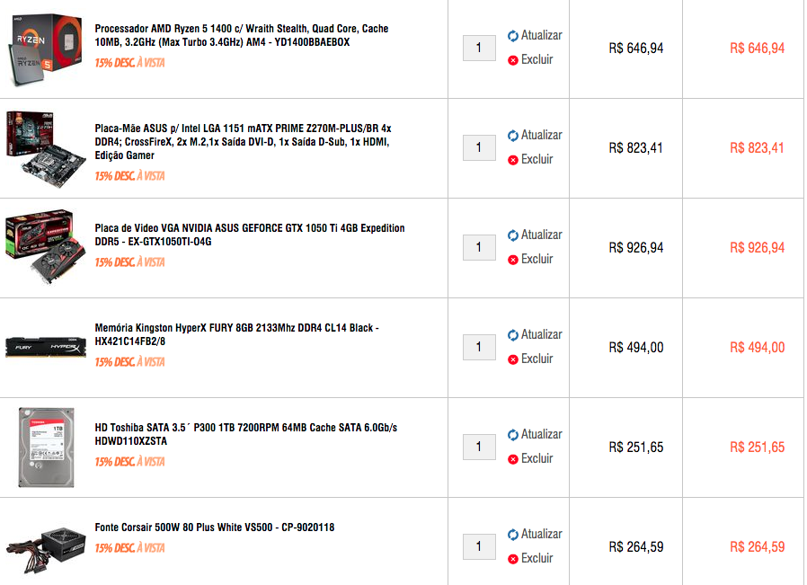Click the Atualizar refresh icon for ASUS motherboard
The height and width of the screenshot is (585, 807).
[x=512, y=136]
